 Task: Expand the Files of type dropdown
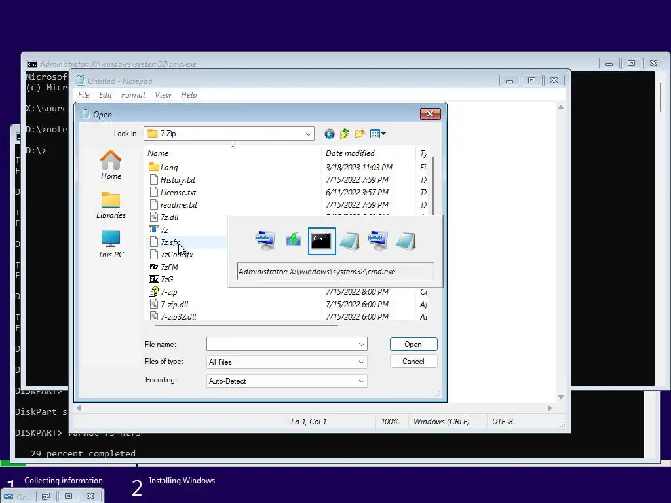pos(362,362)
